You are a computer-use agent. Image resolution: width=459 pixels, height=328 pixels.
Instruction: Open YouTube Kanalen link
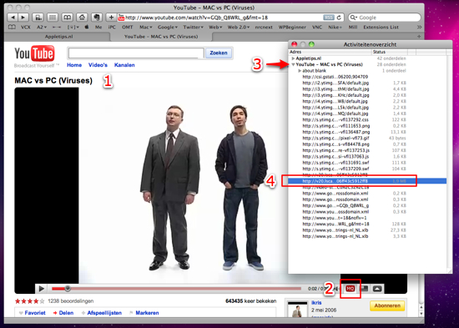pyautogui.click(x=124, y=65)
